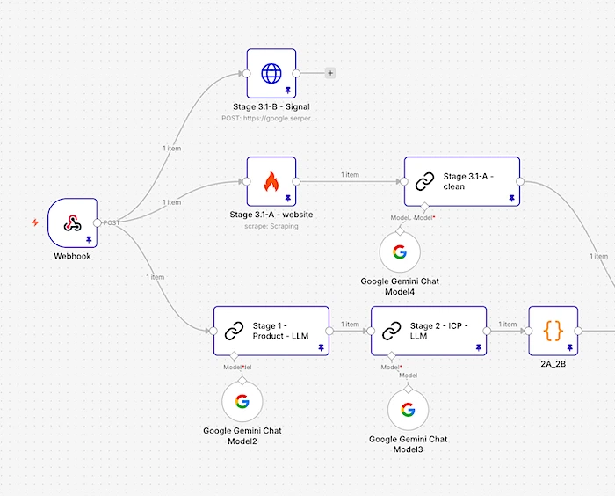Click the input port of Stage 1 Product LLM

[x=213, y=332]
